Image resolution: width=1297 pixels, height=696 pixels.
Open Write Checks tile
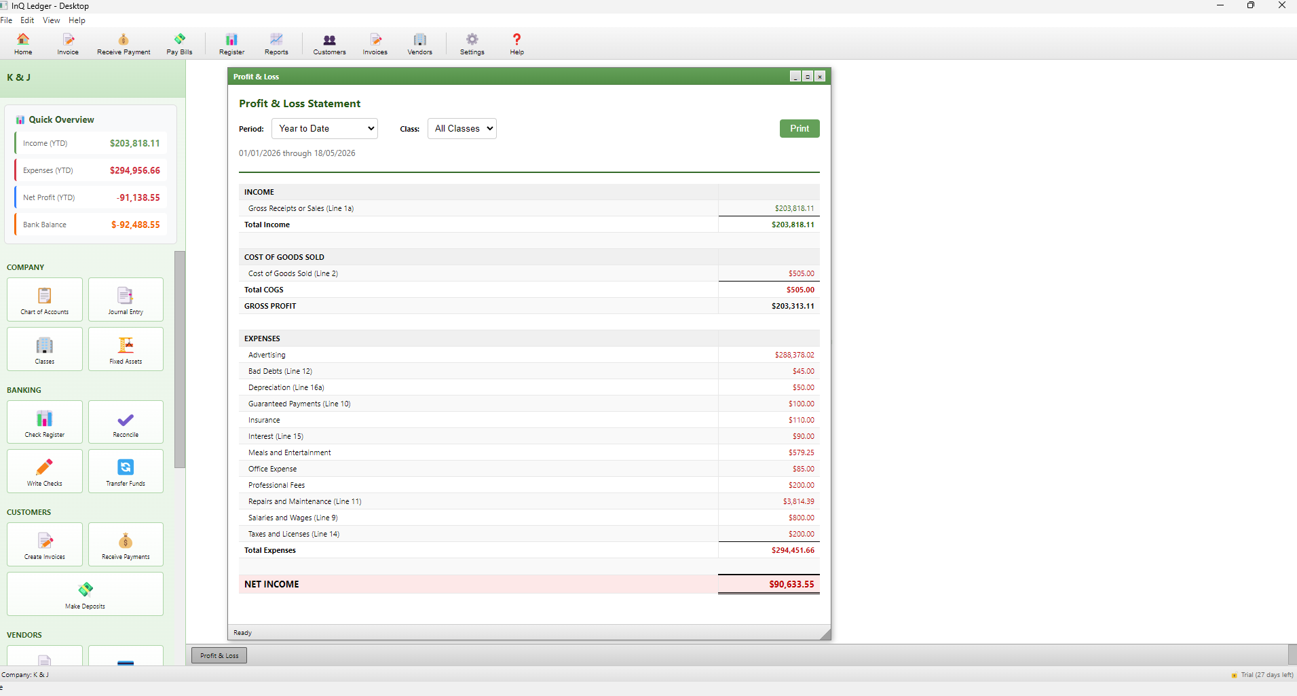point(45,471)
